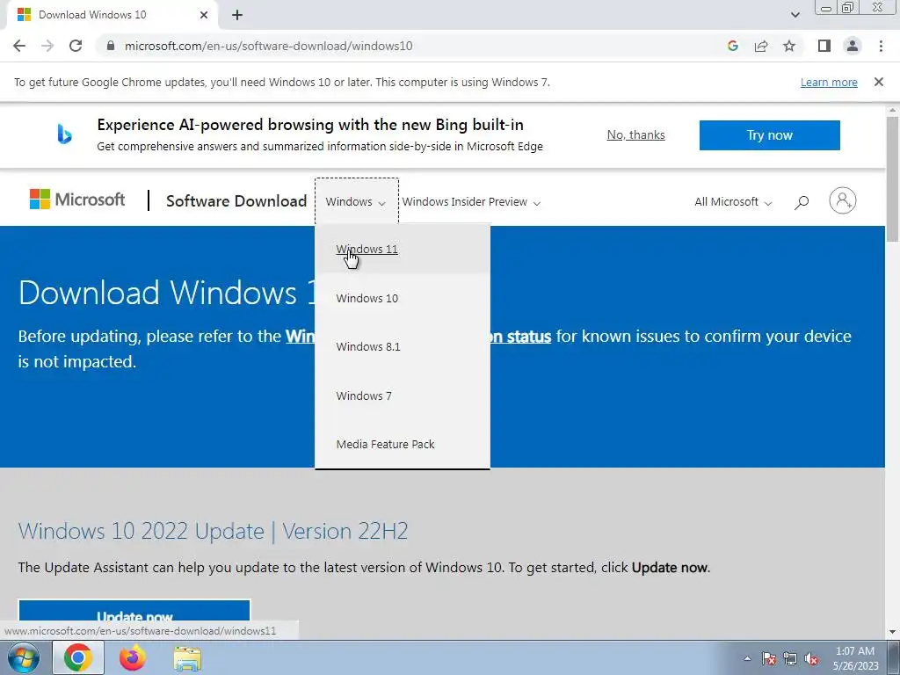The width and height of the screenshot is (900, 675).
Task: Sign in with the account icon
Action: pos(843,201)
